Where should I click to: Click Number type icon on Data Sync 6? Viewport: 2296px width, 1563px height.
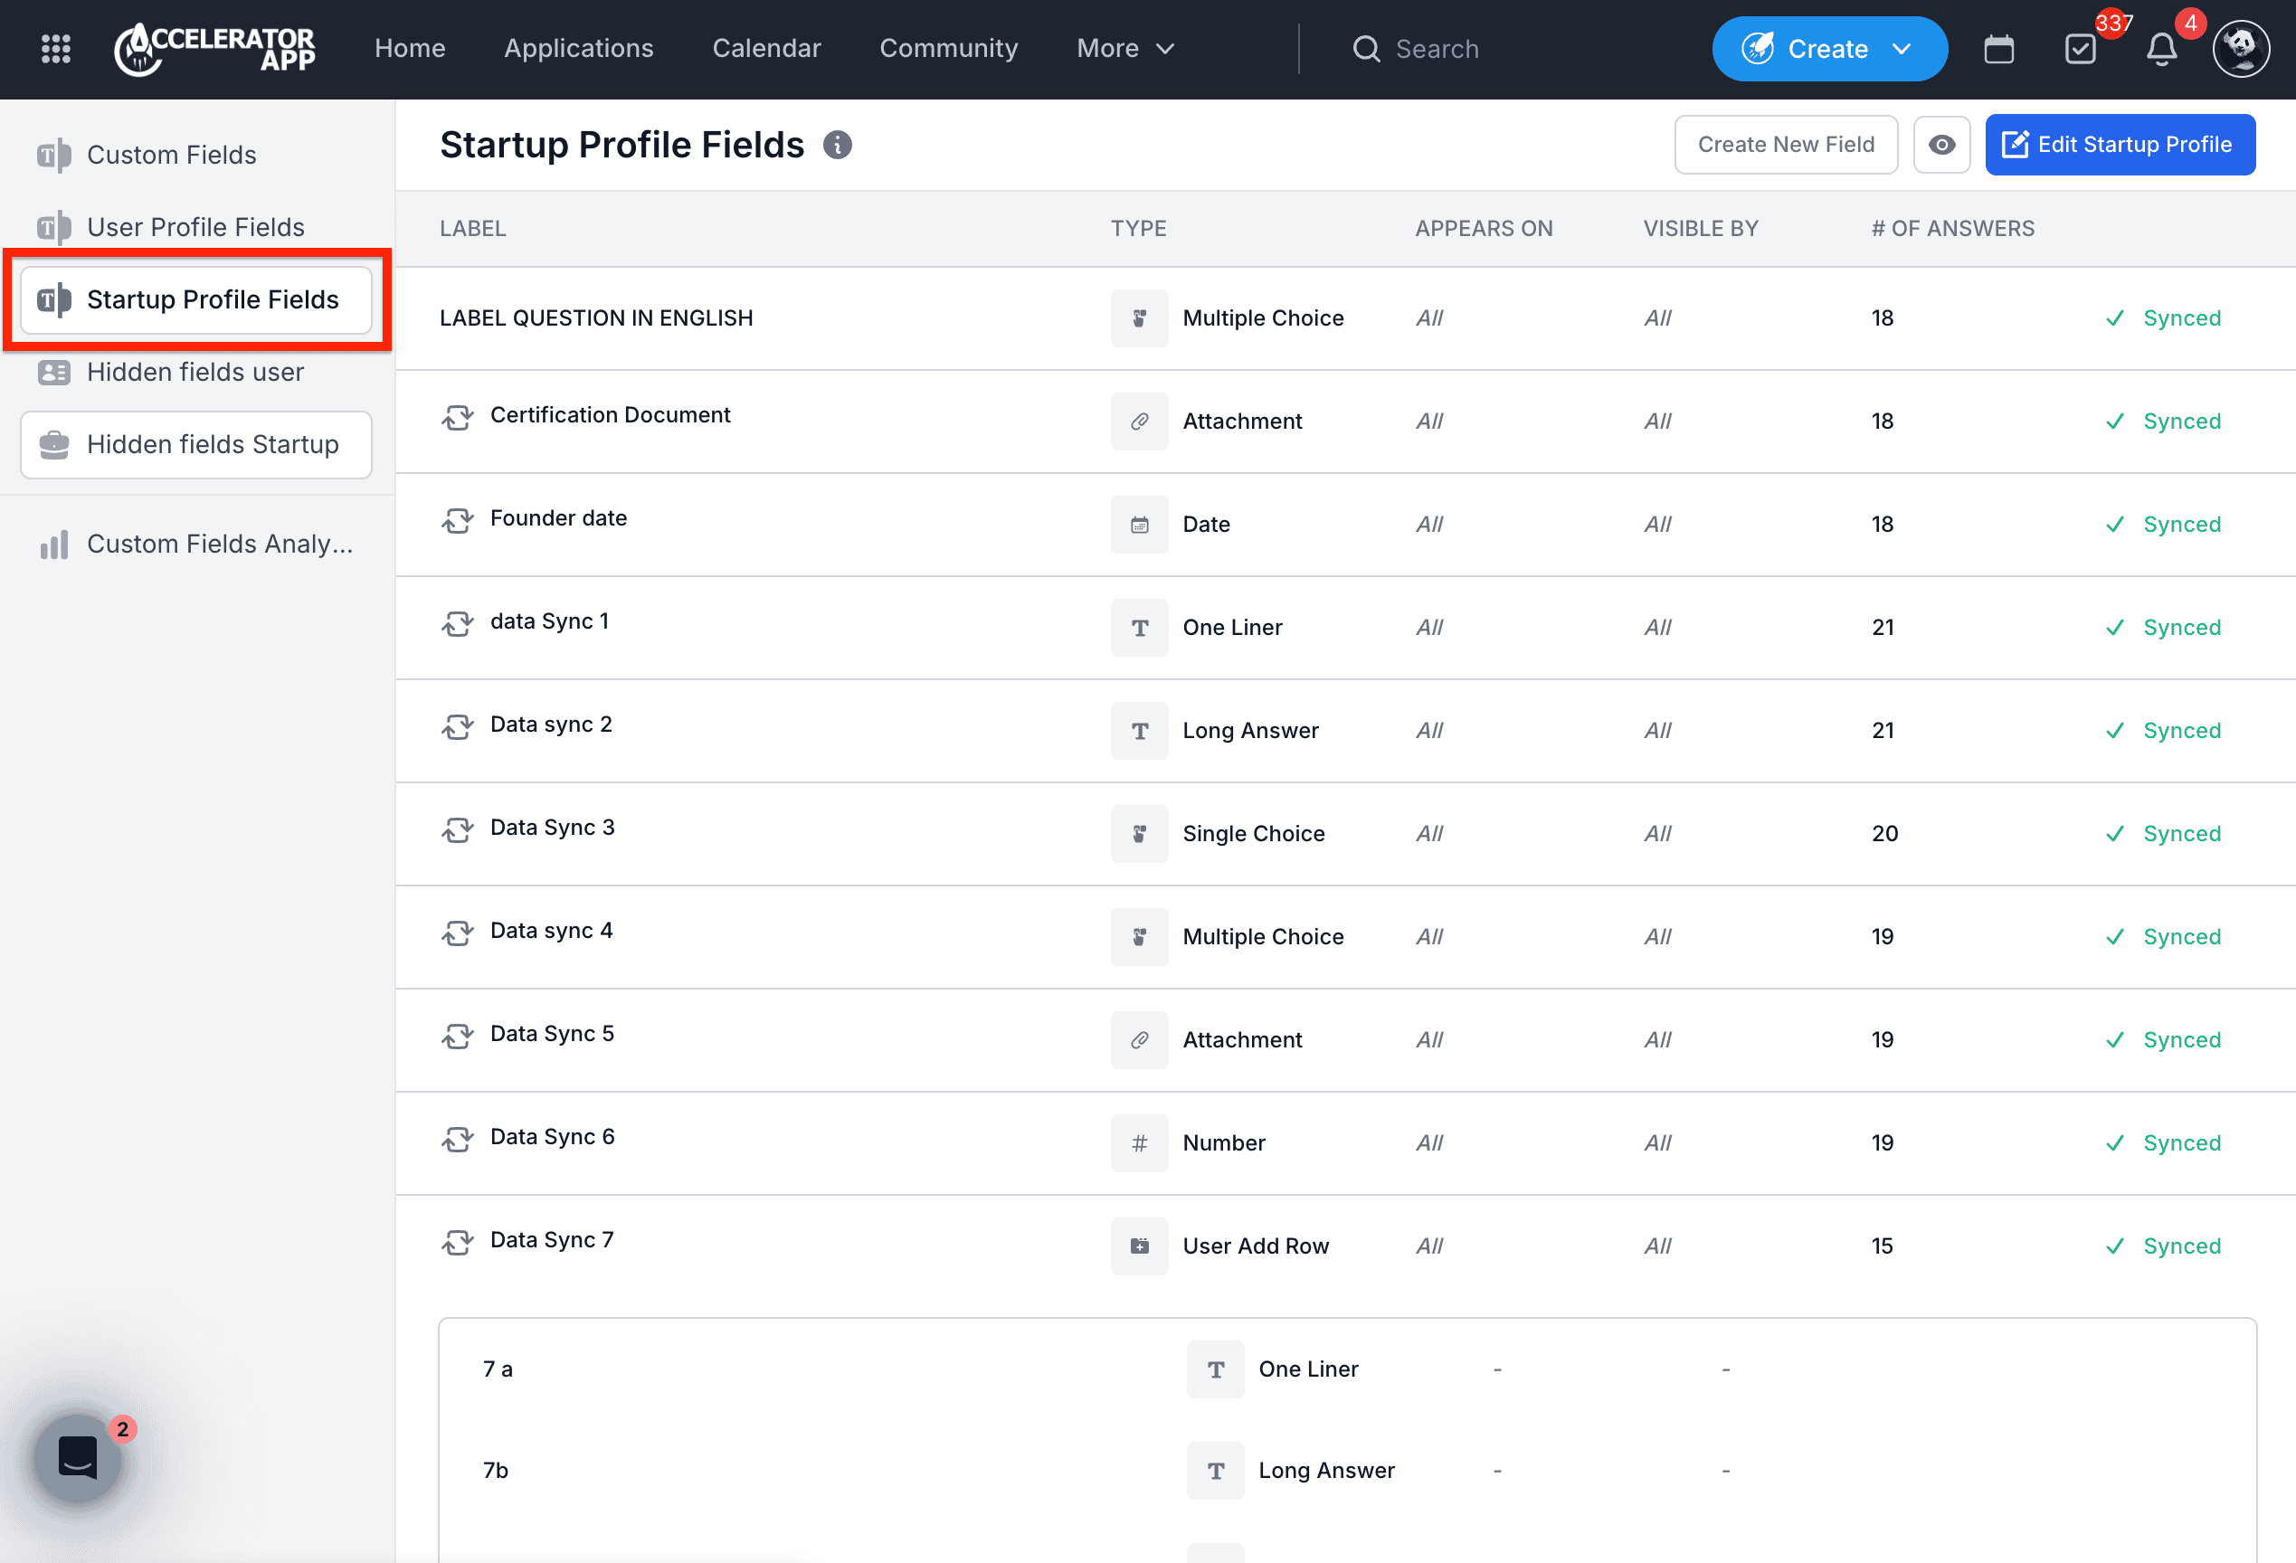(1139, 1143)
